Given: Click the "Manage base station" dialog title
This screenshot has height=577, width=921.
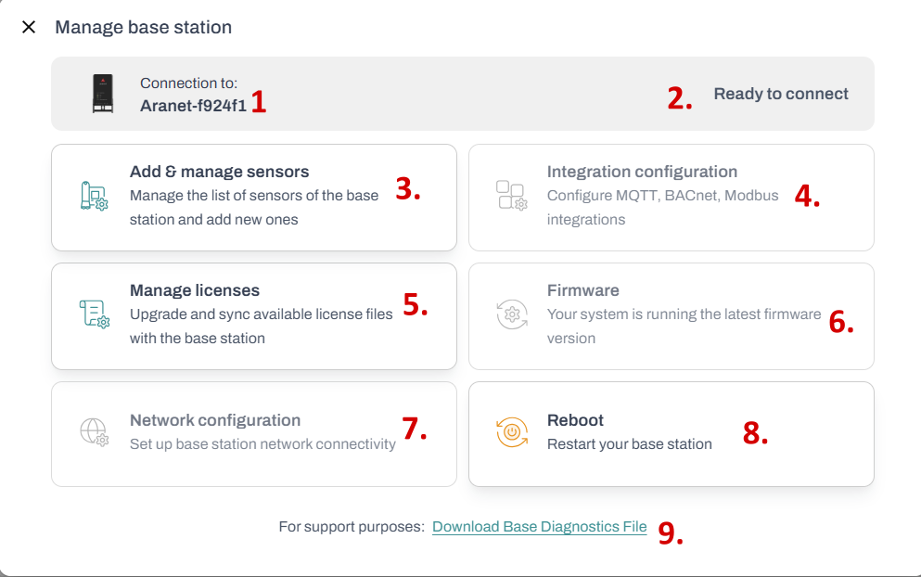Looking at the screenshot, I should tap(143, 27).
